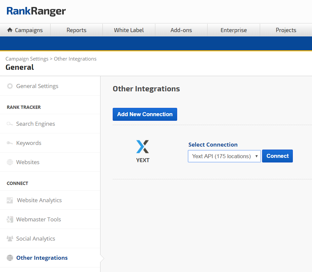Click the Search Engines key icon
The image size is (312, 272).
tap(10, 124)
